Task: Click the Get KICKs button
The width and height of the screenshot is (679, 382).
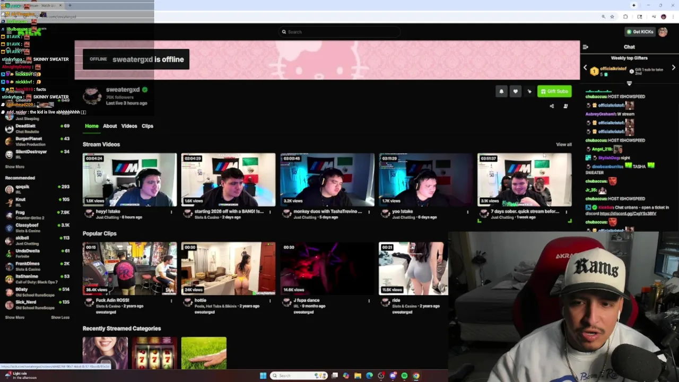Action: pos(640,32)
